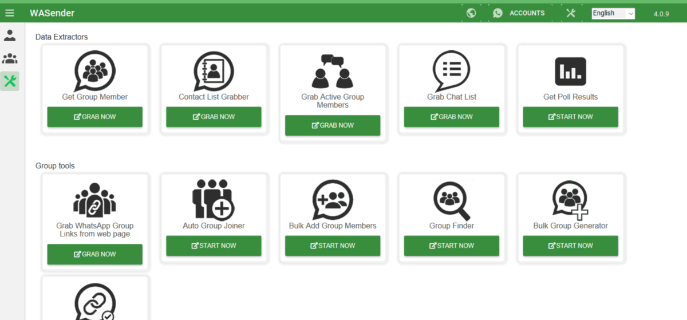687x320 pixels.
Task: Click the Get Group Member label
Action: [x=95, y=97]
